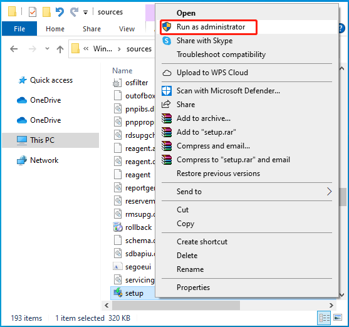
Task: Click the osfilter settings file icon
Action: (x=117, y=83)
